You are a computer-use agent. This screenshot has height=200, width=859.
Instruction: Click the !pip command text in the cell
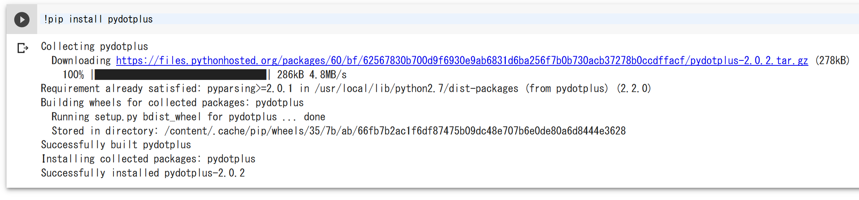[54, 19]
